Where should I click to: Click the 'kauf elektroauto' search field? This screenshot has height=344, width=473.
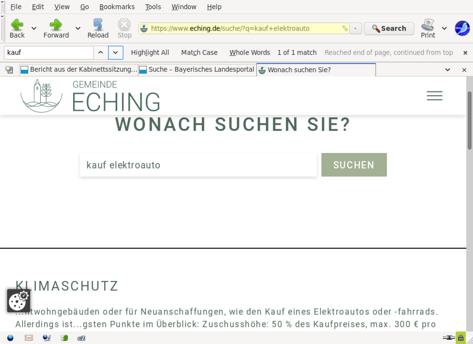(x=198, y=165)
